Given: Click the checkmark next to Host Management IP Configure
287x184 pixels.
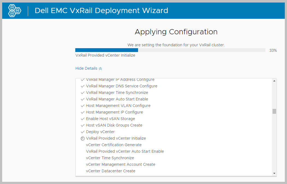Looking at the screenshot, I should (x=83, y=112).
